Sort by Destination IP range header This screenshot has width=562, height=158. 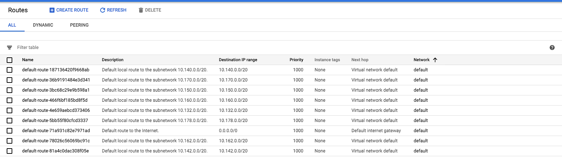[x=238, y=60]
